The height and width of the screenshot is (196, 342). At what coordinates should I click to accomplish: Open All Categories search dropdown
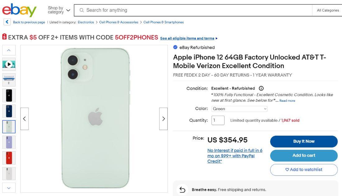[328, 10]
